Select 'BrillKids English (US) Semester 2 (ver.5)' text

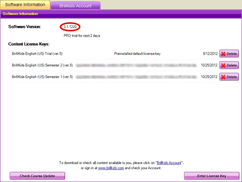click(42, 65)
